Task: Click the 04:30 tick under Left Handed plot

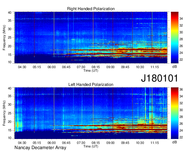Action: [x=22, y=143]
